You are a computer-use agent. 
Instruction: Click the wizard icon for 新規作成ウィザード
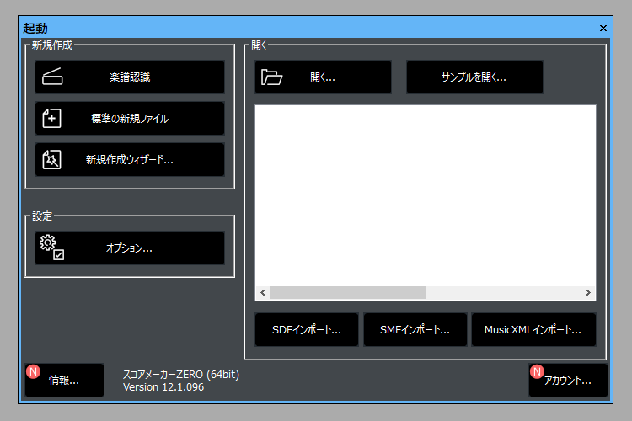(x=52, y=160)
